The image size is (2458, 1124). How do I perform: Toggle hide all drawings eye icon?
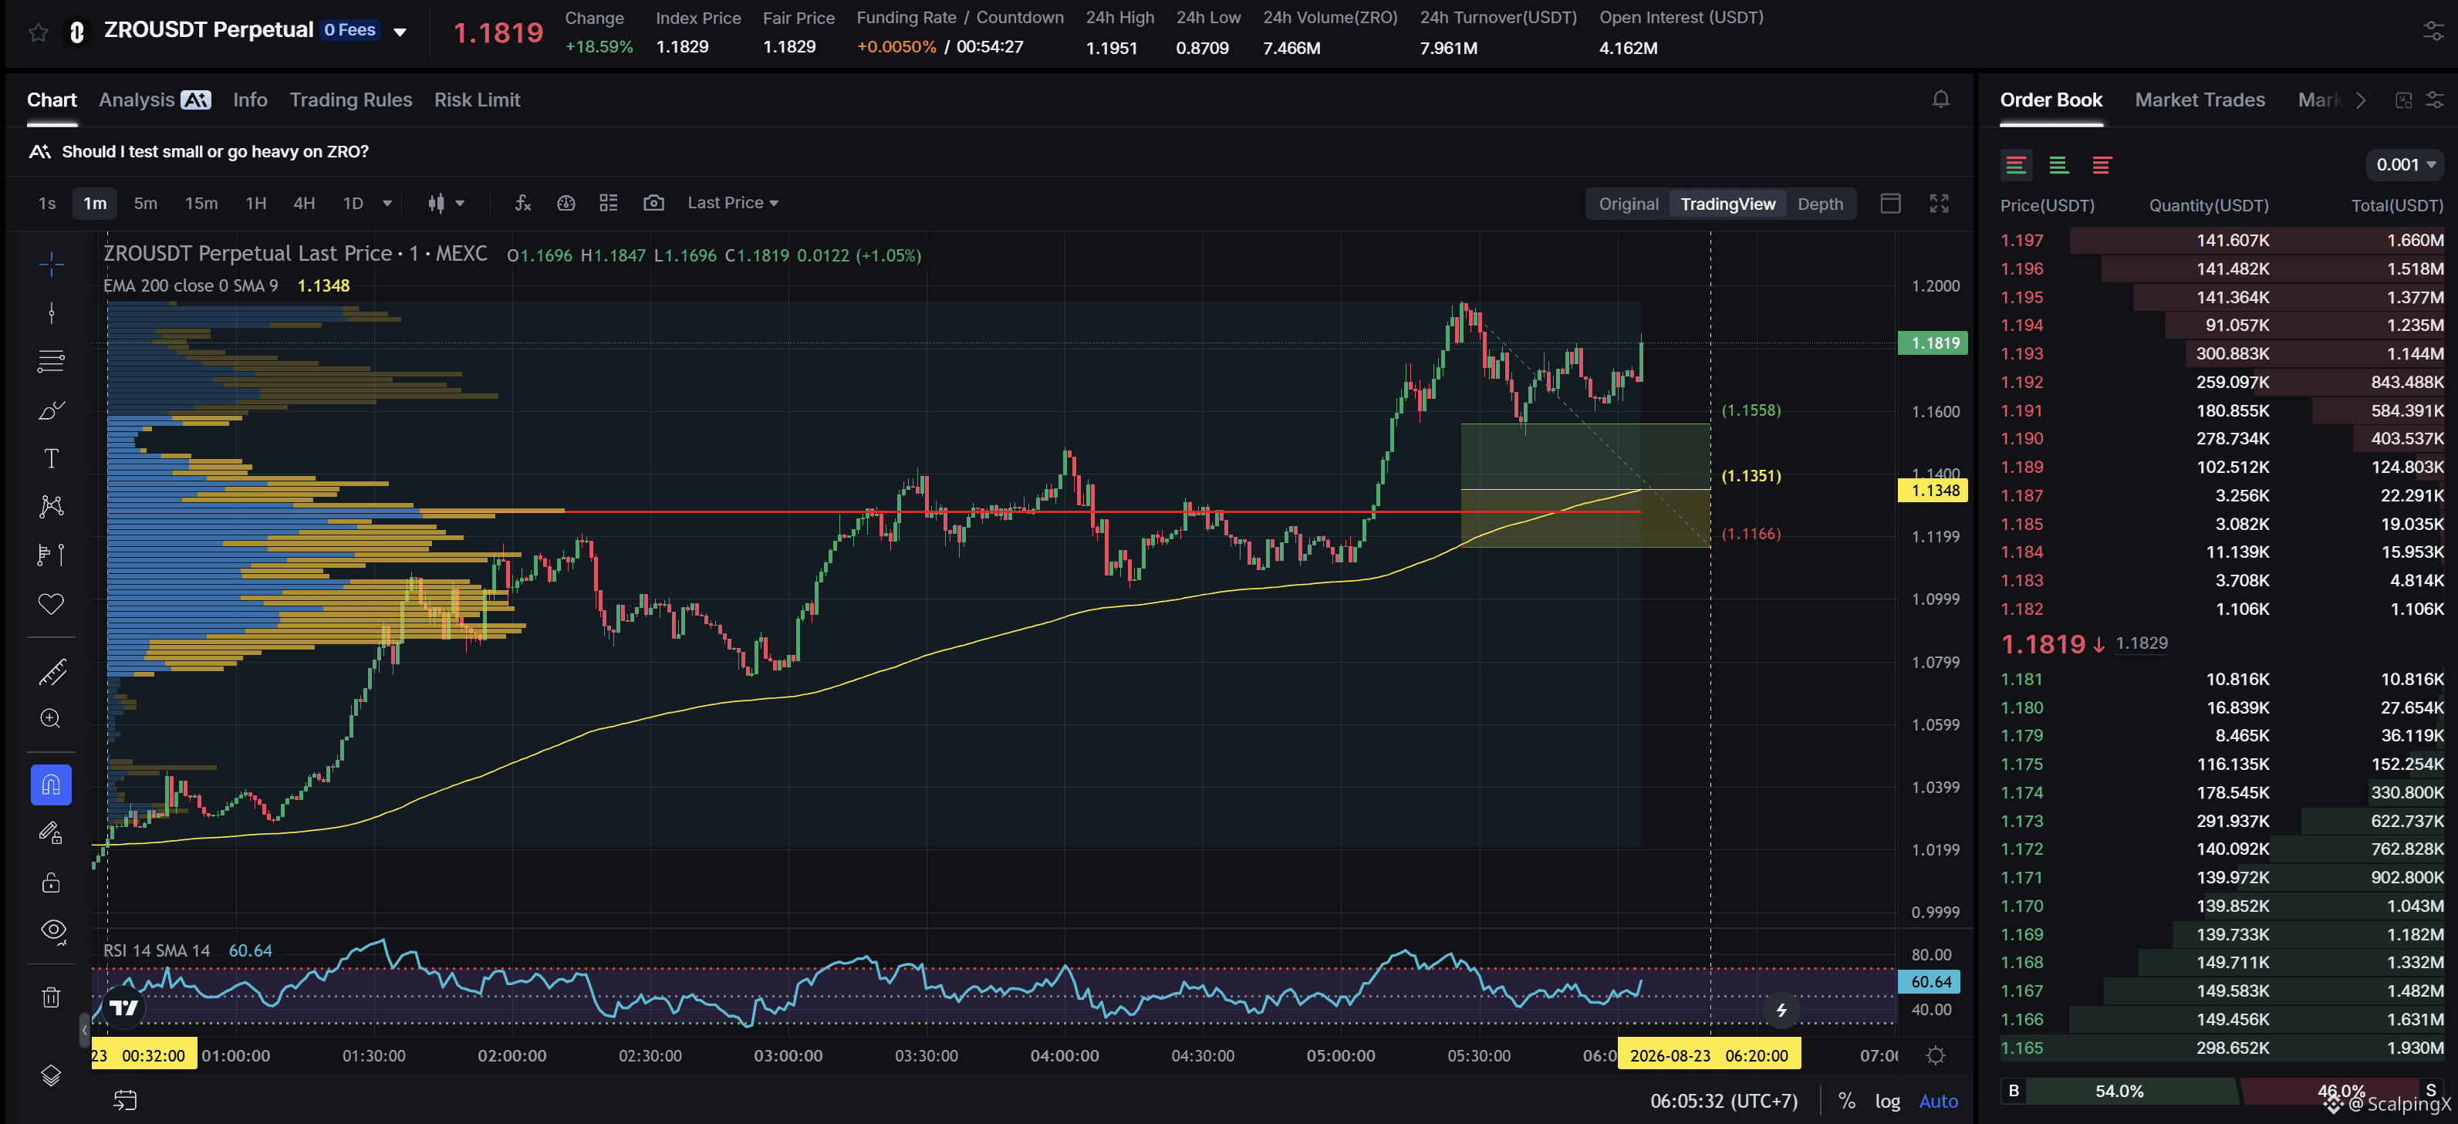point(53,930)
